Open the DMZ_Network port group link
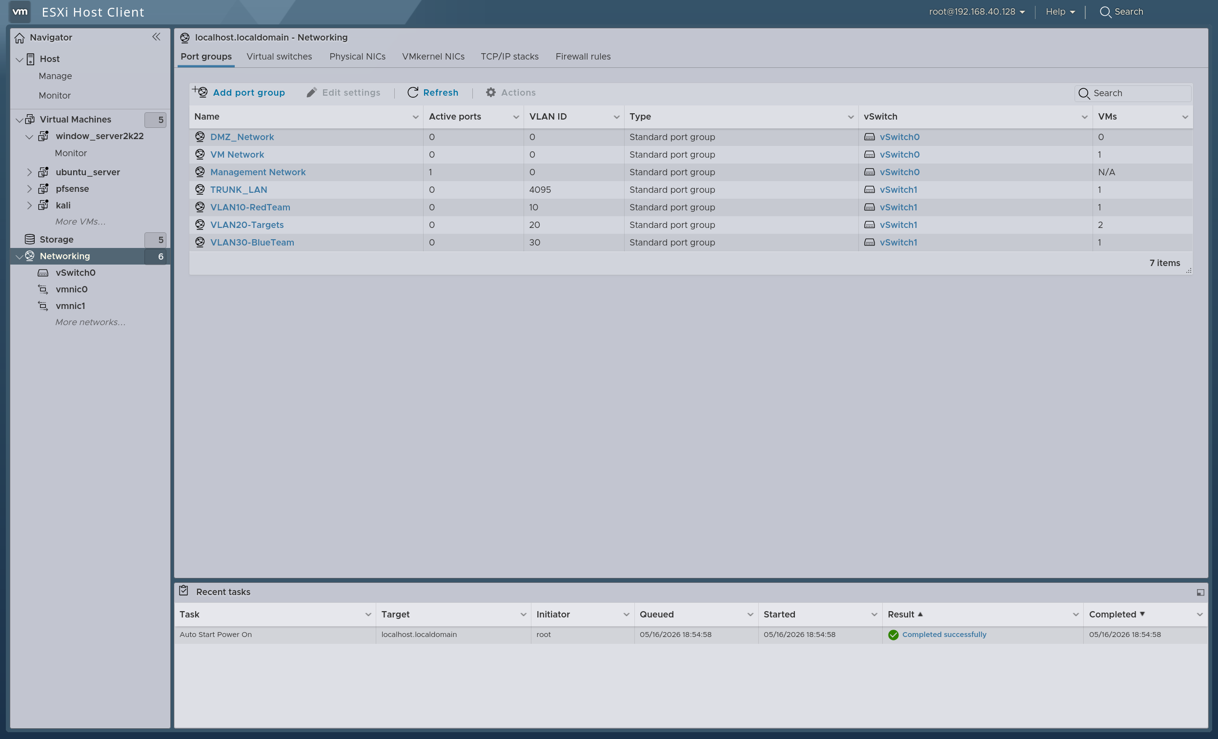 [x=242, y=137]
